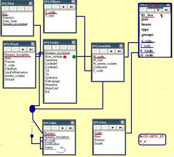Select Groupe field in DM.TEtud
The height and width of the screenshot is (157, 174).
tap(10, 79)
